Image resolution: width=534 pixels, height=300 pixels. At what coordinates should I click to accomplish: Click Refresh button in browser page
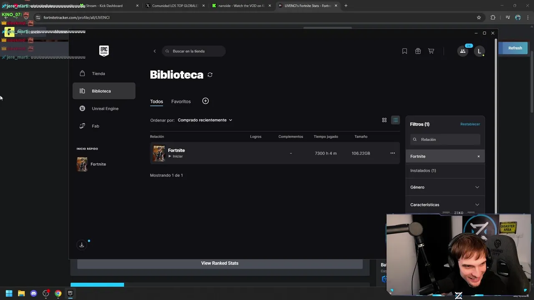pos(515,48)
